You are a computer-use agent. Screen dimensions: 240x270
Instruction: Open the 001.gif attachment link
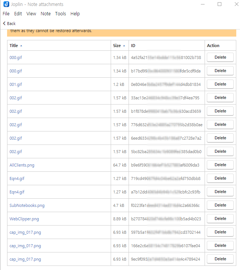click(x=16, y=84)
